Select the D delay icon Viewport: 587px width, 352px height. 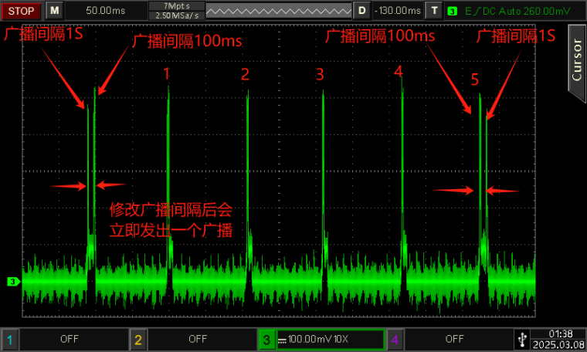point(361,11)
